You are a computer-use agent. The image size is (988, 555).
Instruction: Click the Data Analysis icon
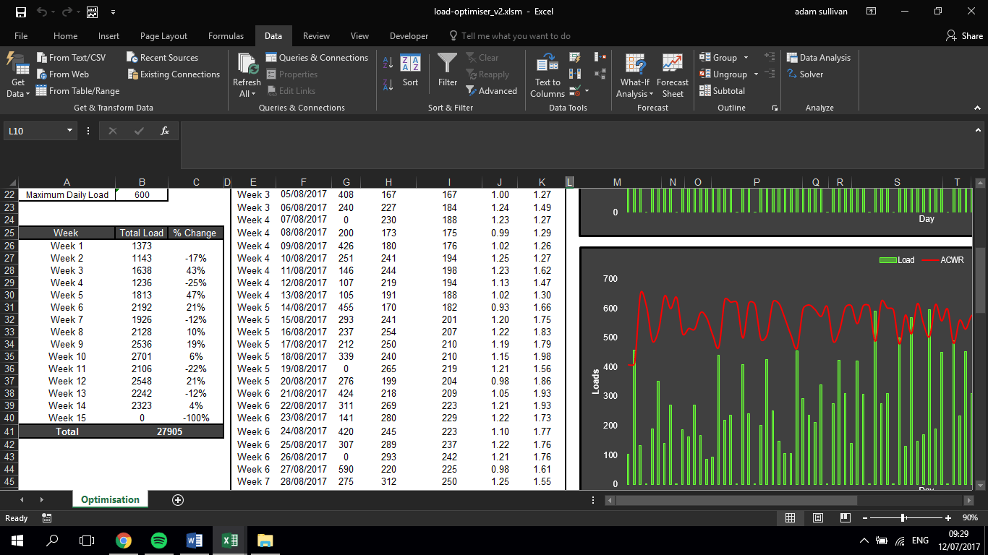[819, 57]
